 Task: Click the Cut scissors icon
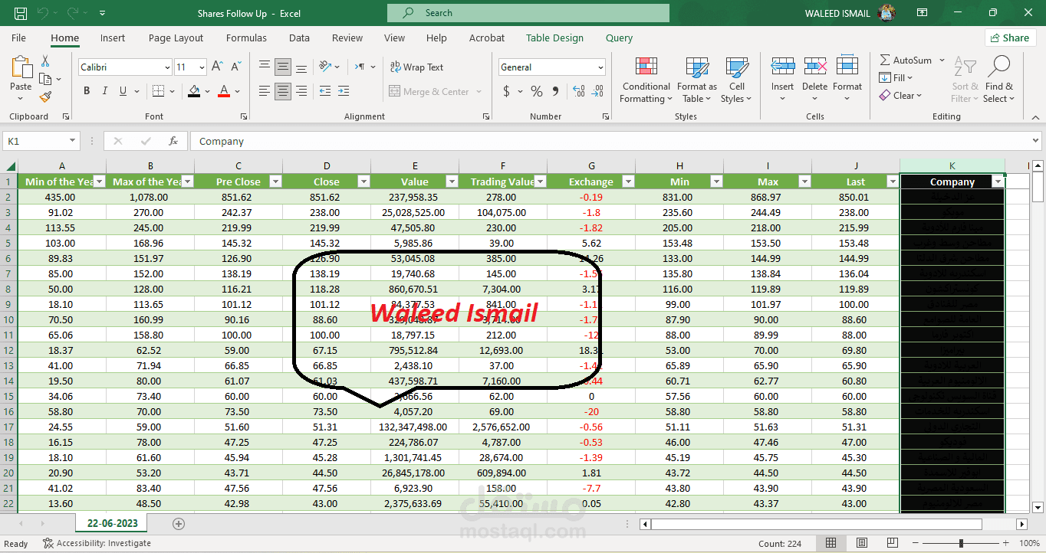45,61
